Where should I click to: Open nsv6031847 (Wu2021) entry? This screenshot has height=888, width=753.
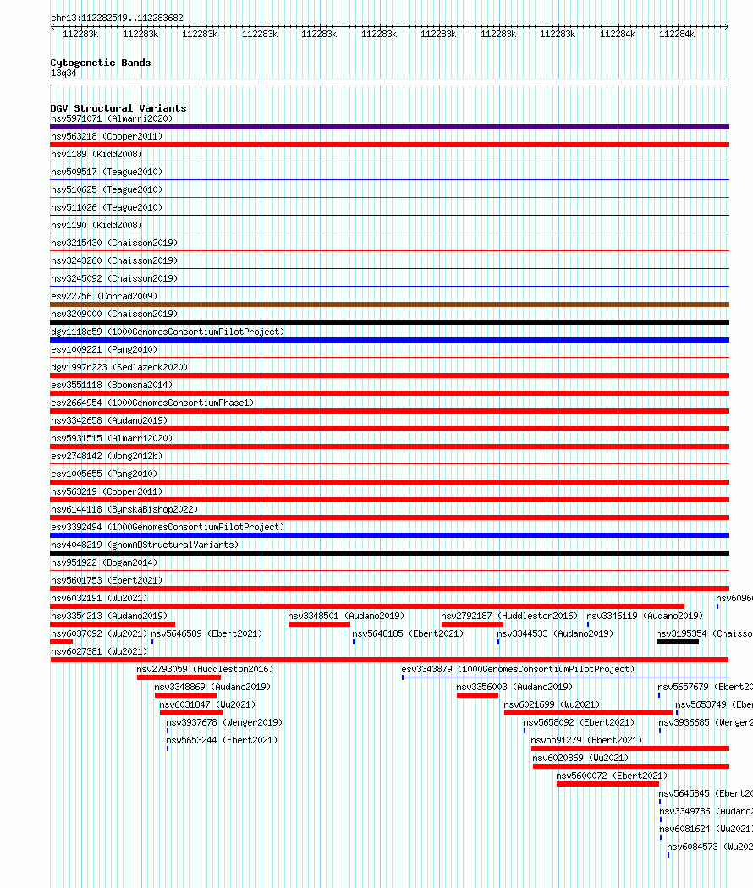pos(207,705)
